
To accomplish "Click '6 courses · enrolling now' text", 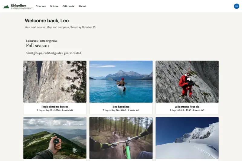I will point(41,41).
